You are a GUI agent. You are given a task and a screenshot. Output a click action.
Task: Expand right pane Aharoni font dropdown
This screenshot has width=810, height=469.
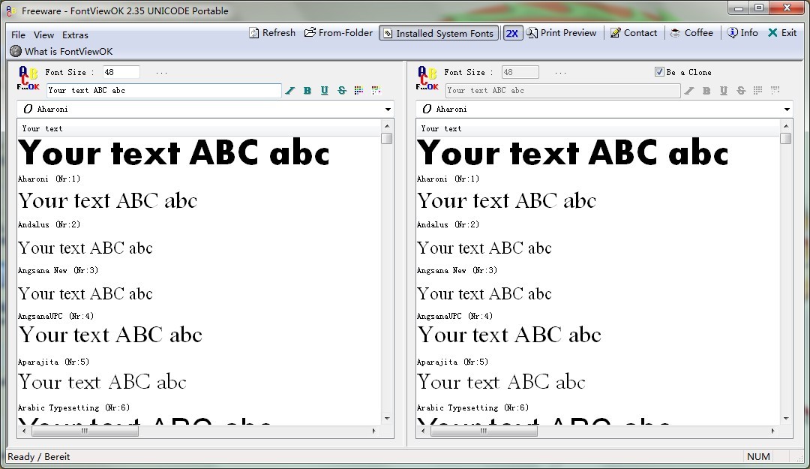[787, 110]
